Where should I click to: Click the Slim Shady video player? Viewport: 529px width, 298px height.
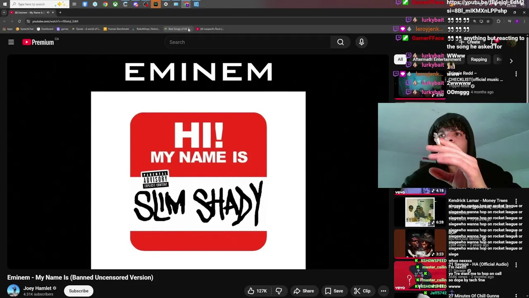(198, 162)
